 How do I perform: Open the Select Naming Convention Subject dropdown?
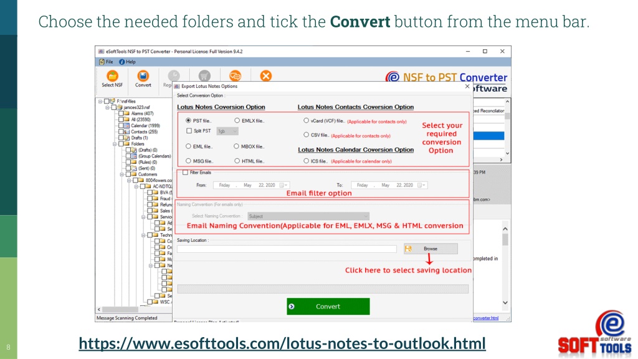[308, 216]
